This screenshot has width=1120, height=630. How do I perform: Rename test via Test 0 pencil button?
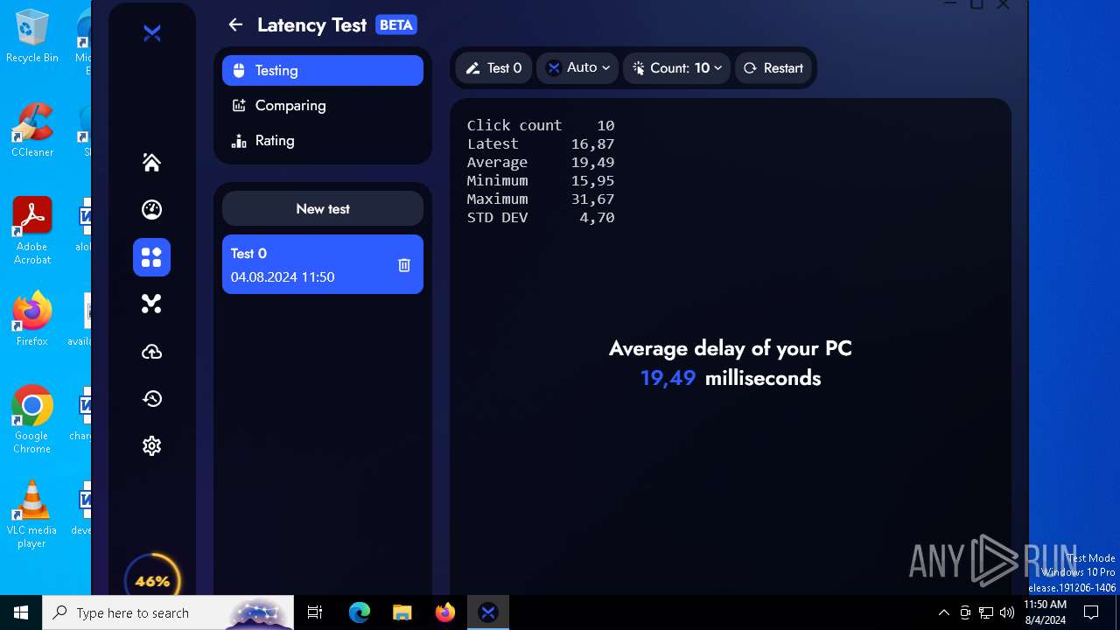click(493, 68)
